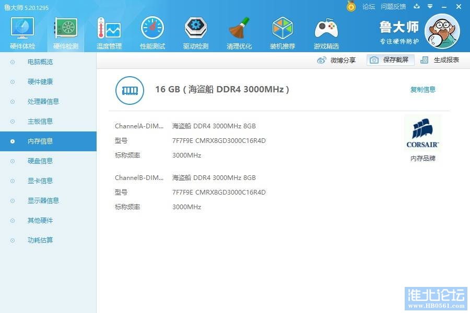The width and height of the screenshot is (470, 313).
Task: Click the 鲁大师 mascot avatar
Action: pos(442,31)
